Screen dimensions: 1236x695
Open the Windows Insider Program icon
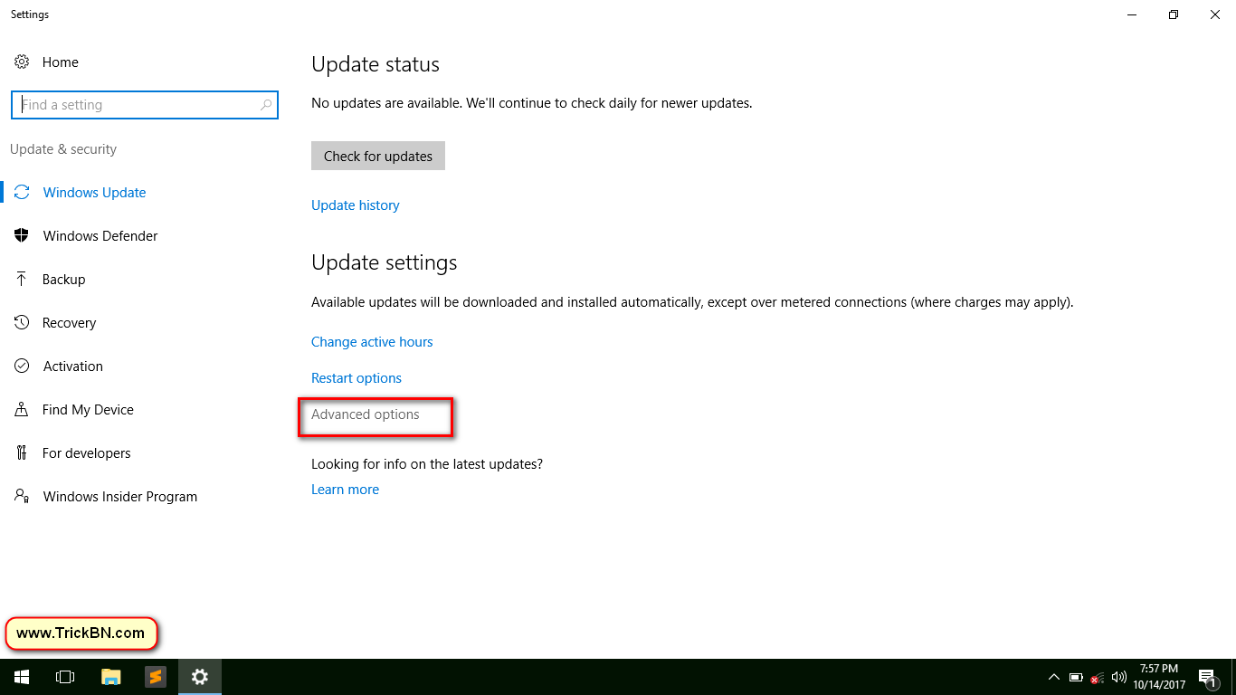pos(22,497)
